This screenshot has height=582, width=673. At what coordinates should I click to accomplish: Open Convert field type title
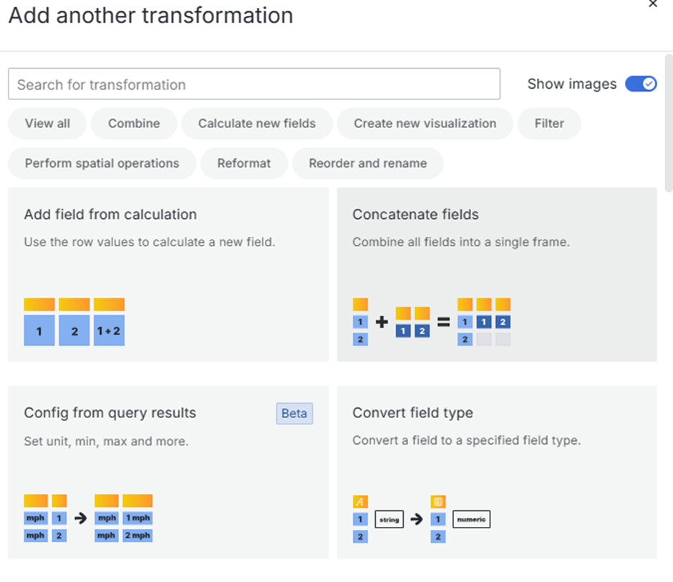[412, 413]
